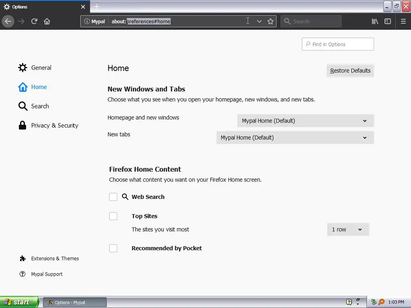Screen dimensions: 411x308
Task: Close the Options tab
Action: coord(83,7)
